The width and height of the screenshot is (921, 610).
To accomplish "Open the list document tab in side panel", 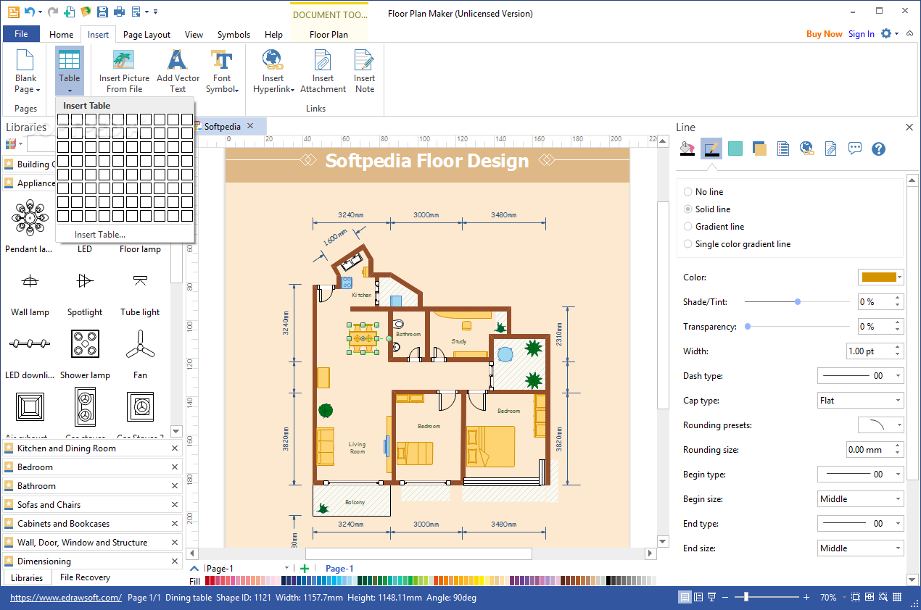I will [x=783, y=149].
